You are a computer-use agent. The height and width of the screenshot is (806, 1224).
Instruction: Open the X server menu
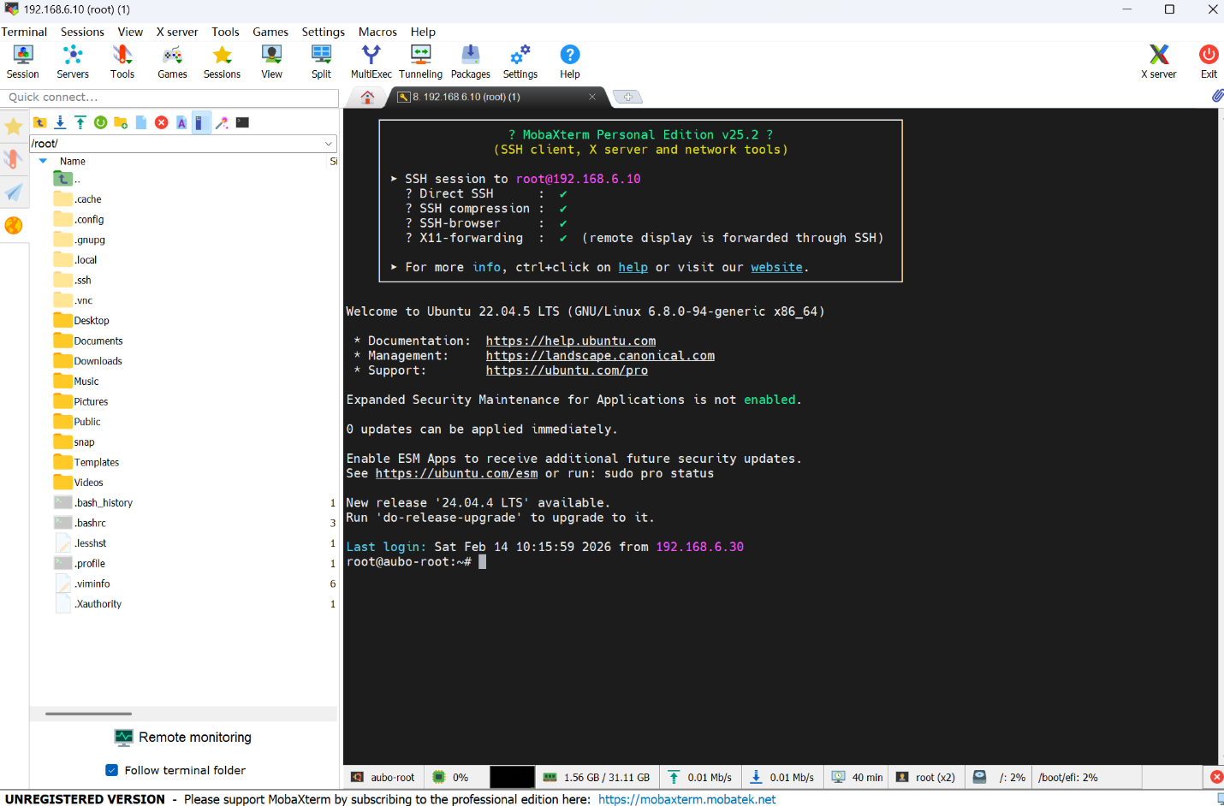(176, 32)
